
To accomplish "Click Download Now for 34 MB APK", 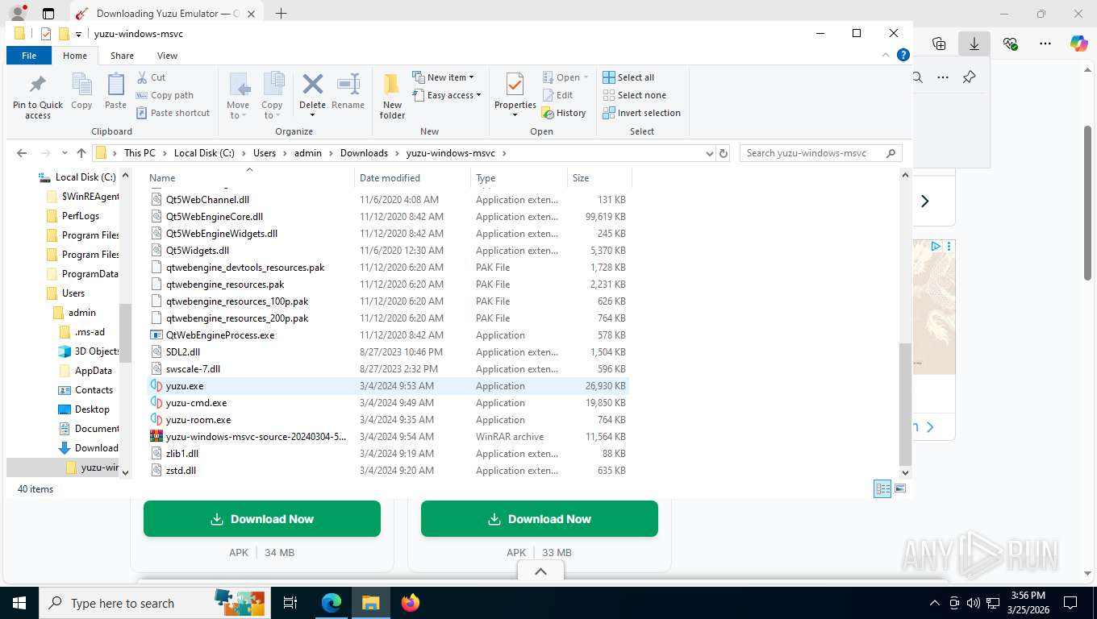I will pyautogui.click(x=262, y=519).
